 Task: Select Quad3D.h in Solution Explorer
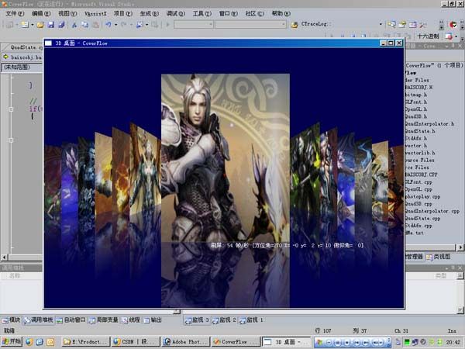point(416,116)
